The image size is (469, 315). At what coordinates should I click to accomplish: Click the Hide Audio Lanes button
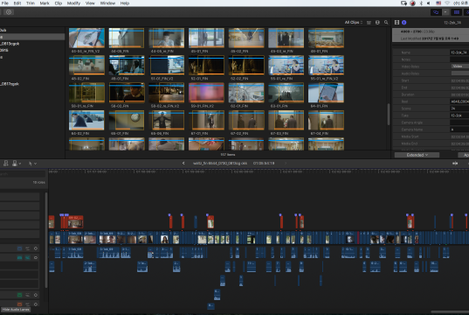[x=16, y=310]
